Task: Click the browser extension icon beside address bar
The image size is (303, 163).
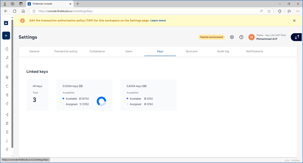Action: point(279,11)
